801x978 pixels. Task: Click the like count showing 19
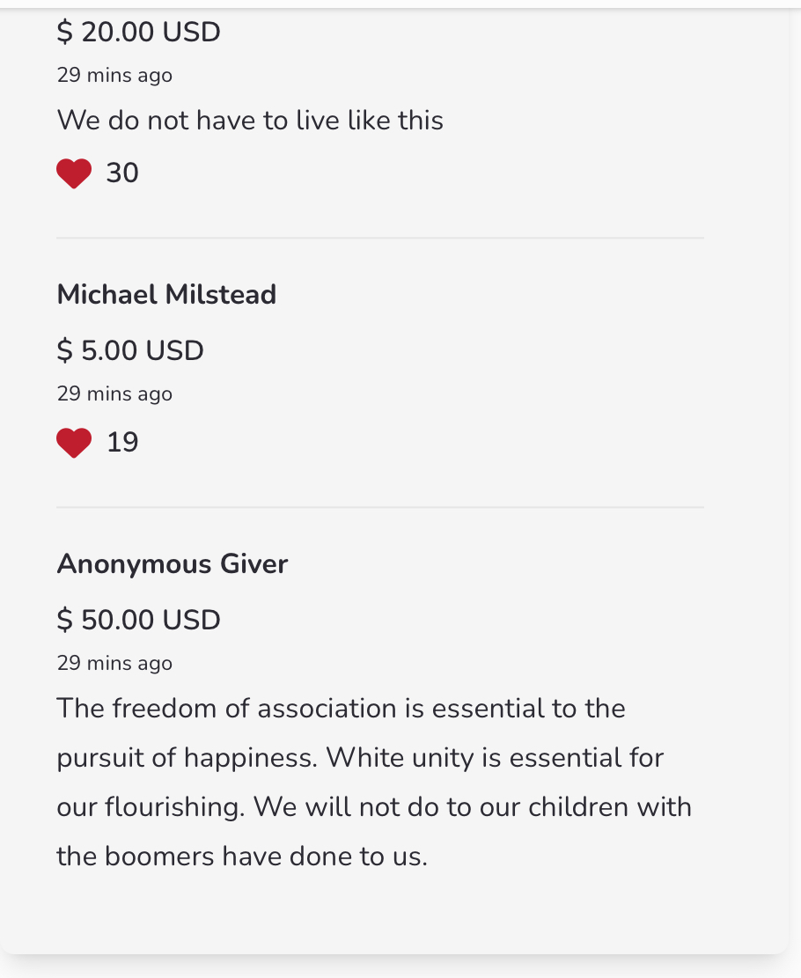click(x=122, y=443)
